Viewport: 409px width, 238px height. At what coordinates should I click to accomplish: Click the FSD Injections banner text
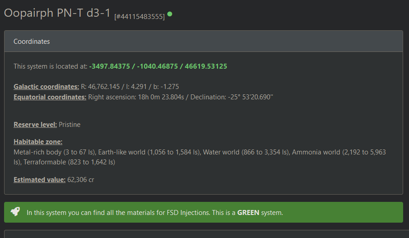[x=131, y=212]
